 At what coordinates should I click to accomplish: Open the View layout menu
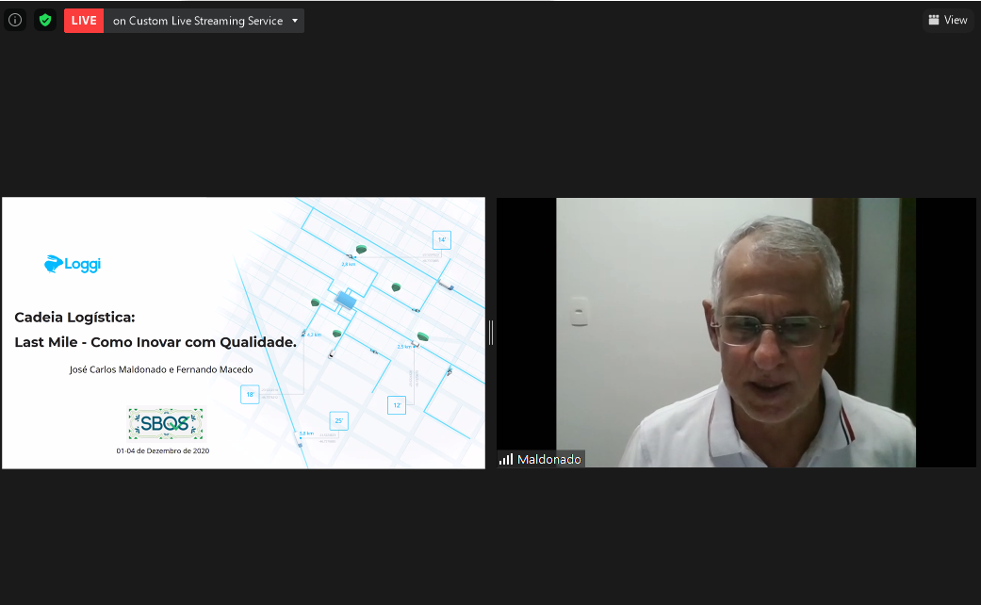click(947, 20)
